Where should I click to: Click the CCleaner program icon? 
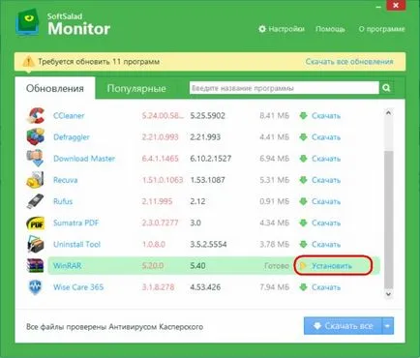click(35, 116)
